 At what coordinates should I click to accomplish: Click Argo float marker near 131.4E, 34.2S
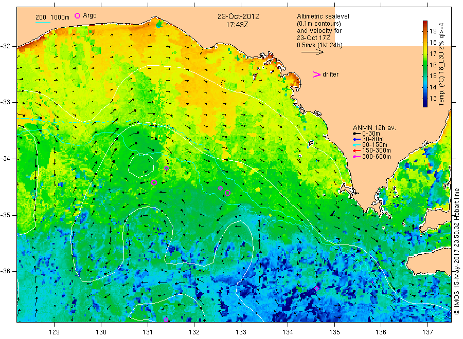167,168
